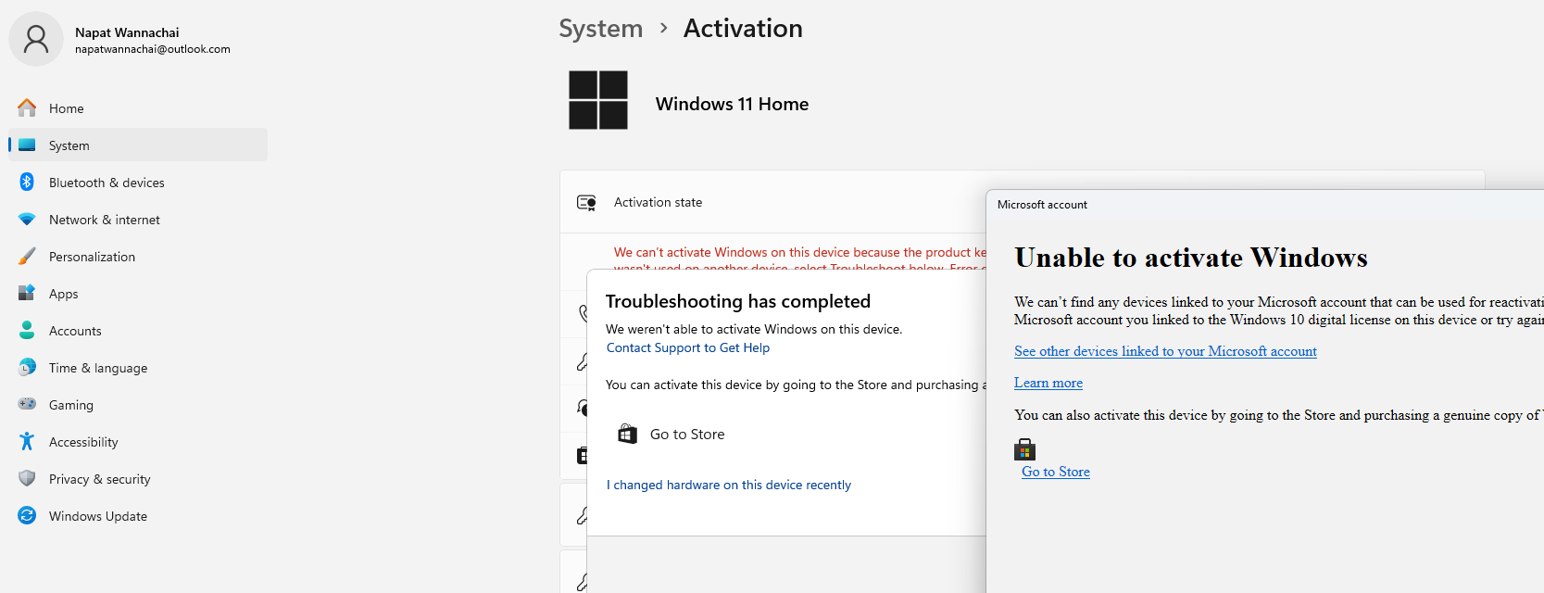Open the Home settings page
1544x593 pixels.
click(x=138, y=108)
